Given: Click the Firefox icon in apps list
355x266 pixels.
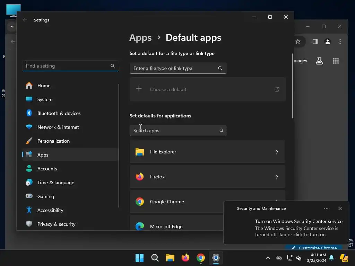Looking at the screenshot, I should coord(140,177).
